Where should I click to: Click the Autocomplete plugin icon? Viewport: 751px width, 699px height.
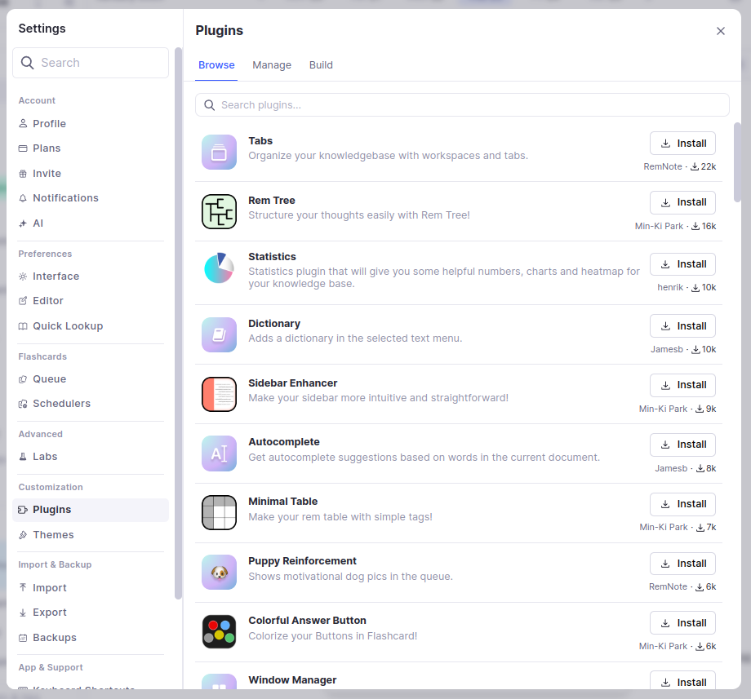[219, 453]
